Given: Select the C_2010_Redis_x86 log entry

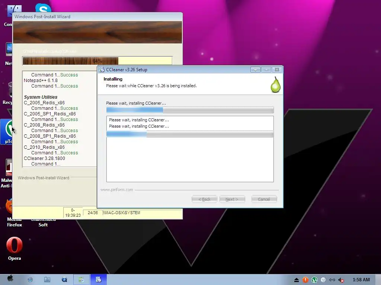Looking at the screenshot, I should (44, 147).
